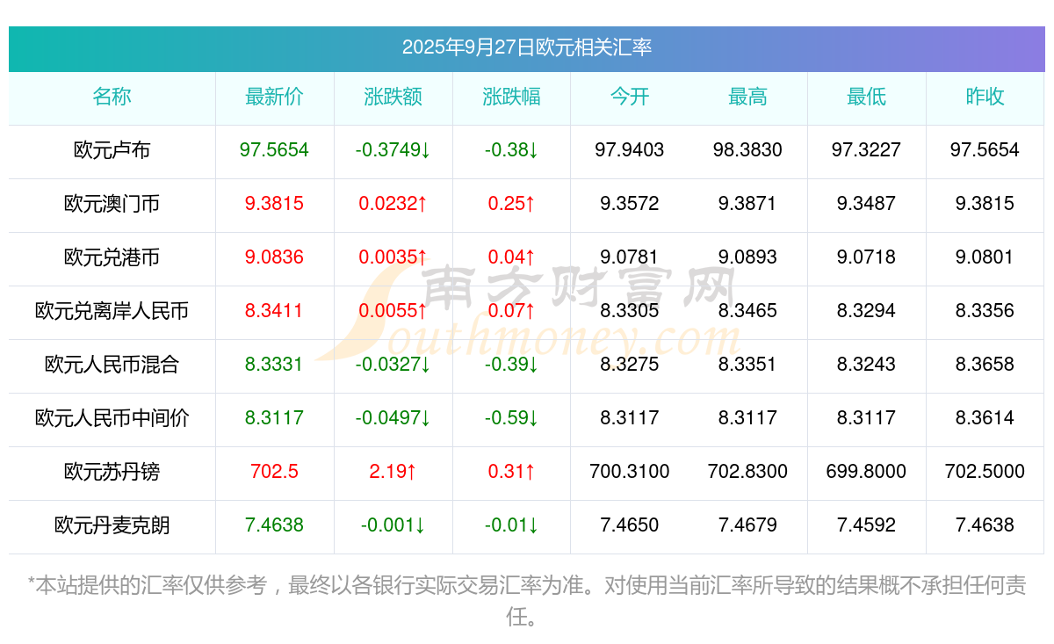Click highest price 7.4679
Screen dimensions: 1054x644
click(747, 525)
